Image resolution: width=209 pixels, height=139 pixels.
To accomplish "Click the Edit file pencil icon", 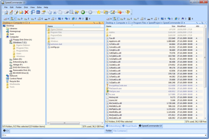I will click(11, 12).
